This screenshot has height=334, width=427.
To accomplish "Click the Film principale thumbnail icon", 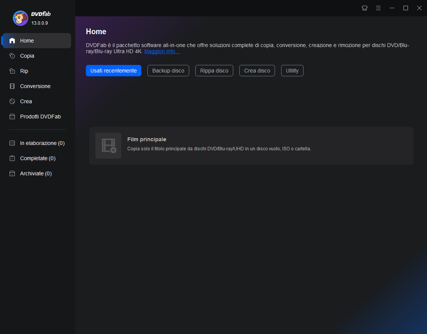I will [x=108, y=146].
